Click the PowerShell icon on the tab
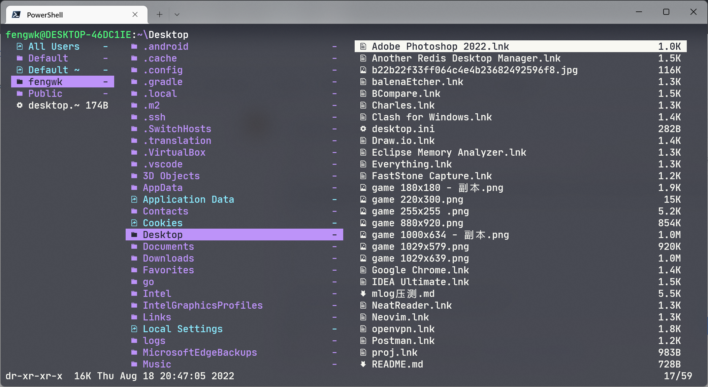Viewport: 708px width, 387px height. pyautogui.click(x=16, y=14)
